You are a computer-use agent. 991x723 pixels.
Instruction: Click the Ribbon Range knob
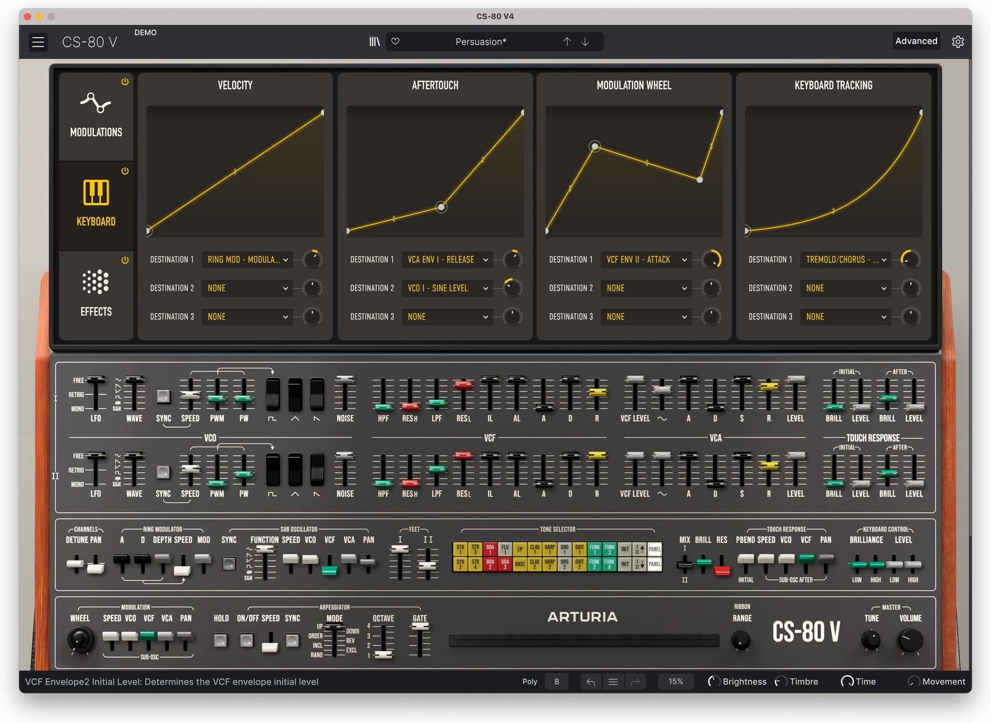click(741, 639)
